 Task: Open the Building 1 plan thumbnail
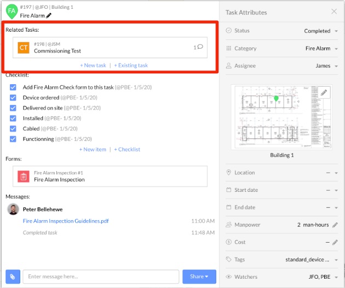[281, 117]
